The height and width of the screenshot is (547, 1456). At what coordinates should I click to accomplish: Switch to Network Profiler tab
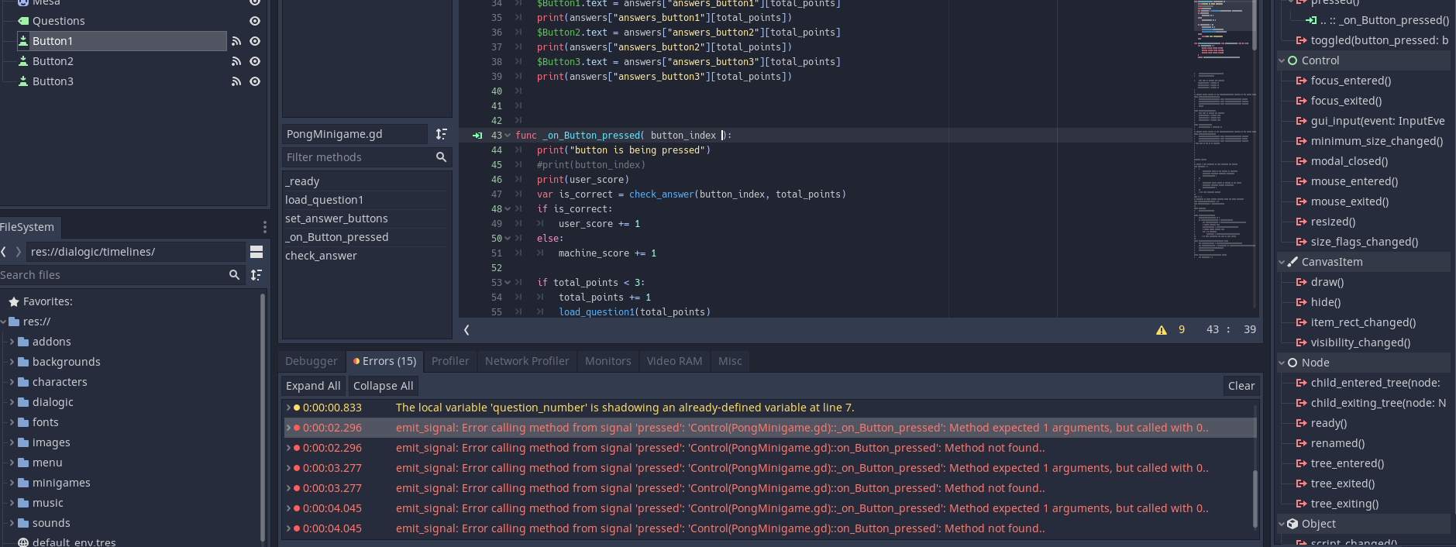[x=527, y=361]
